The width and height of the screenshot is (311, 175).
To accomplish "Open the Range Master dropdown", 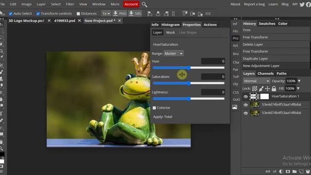I will pos(173,53).
